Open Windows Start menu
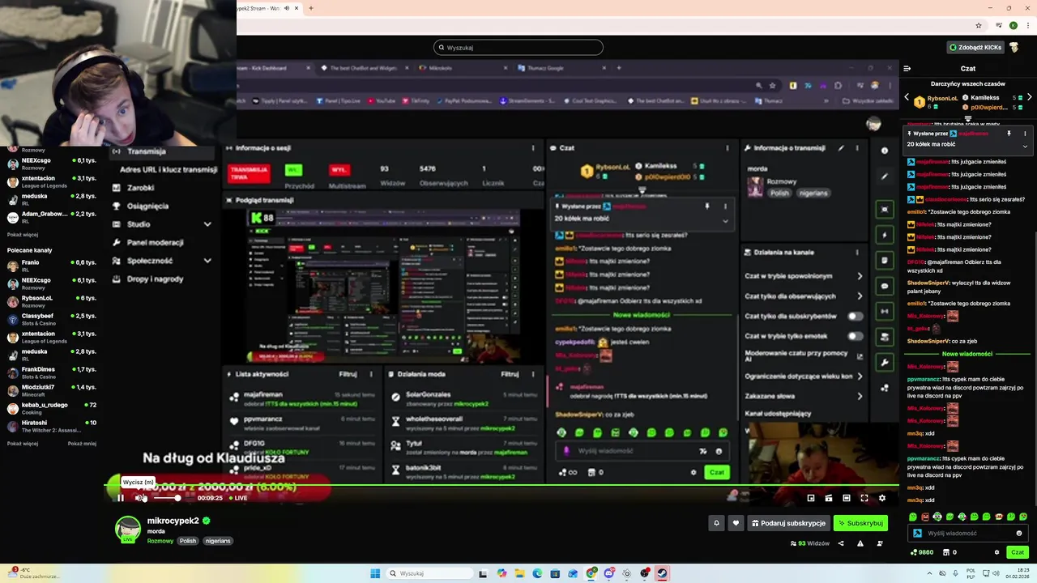Screen dimensions: 1037x583 coord(375,573)
